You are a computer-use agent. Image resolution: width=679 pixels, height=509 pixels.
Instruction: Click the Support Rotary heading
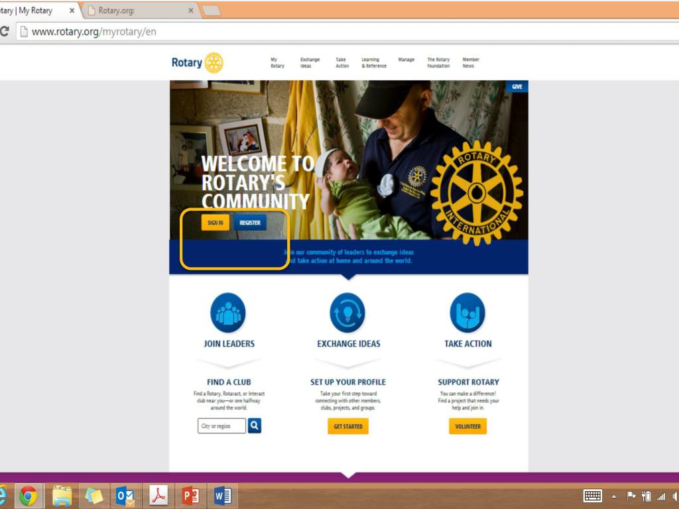pos(469,382)
